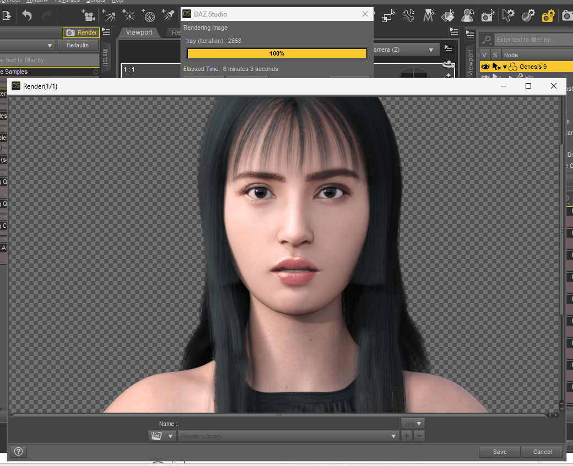Select the Spot Render camera tool
Image resolution: width=573 pixels, height=466 pixels.
point(488,16)
